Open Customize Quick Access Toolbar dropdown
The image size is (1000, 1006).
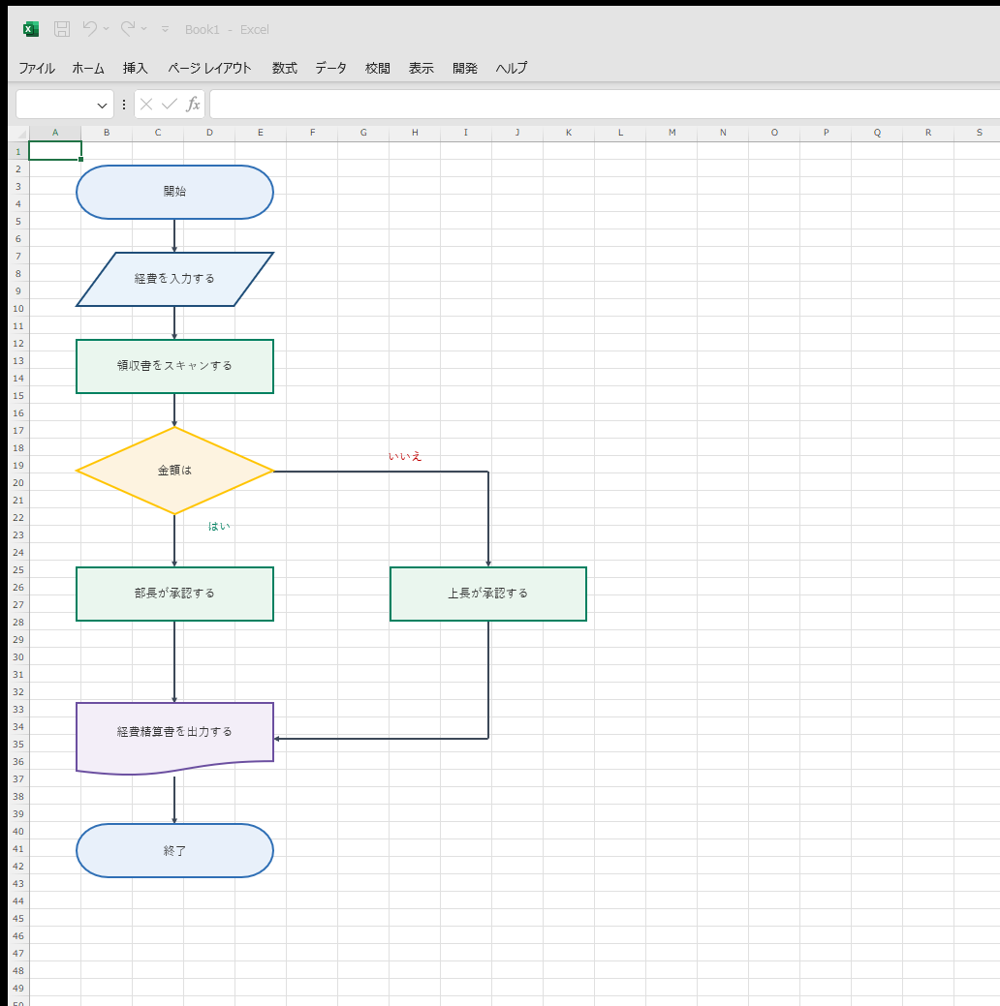(165, 29)
